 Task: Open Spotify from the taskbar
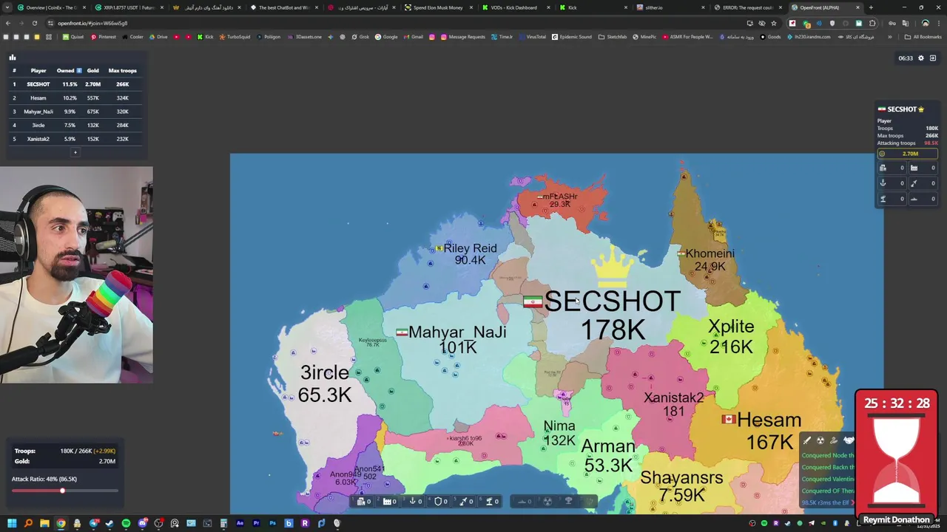[126, 523]
